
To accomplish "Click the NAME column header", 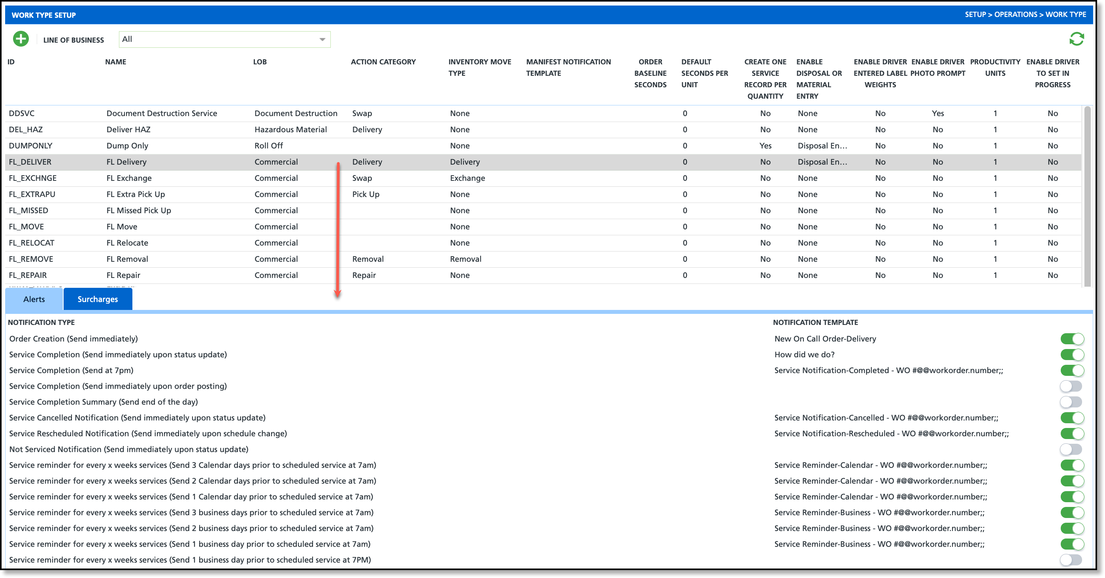I will [115, 62].
